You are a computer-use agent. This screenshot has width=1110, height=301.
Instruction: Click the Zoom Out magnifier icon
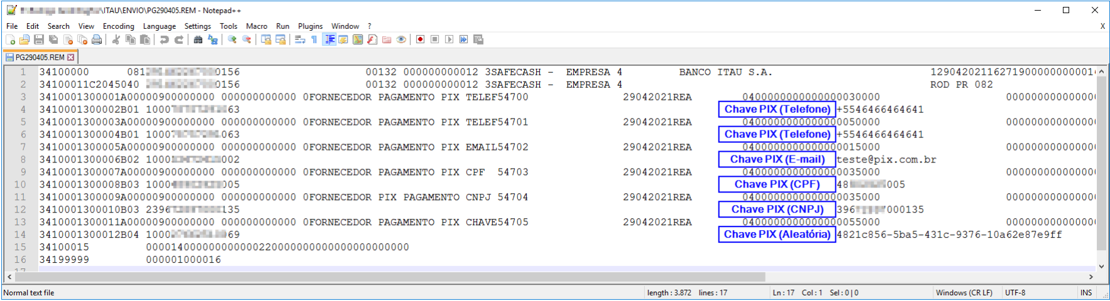(x=246, y=40)
